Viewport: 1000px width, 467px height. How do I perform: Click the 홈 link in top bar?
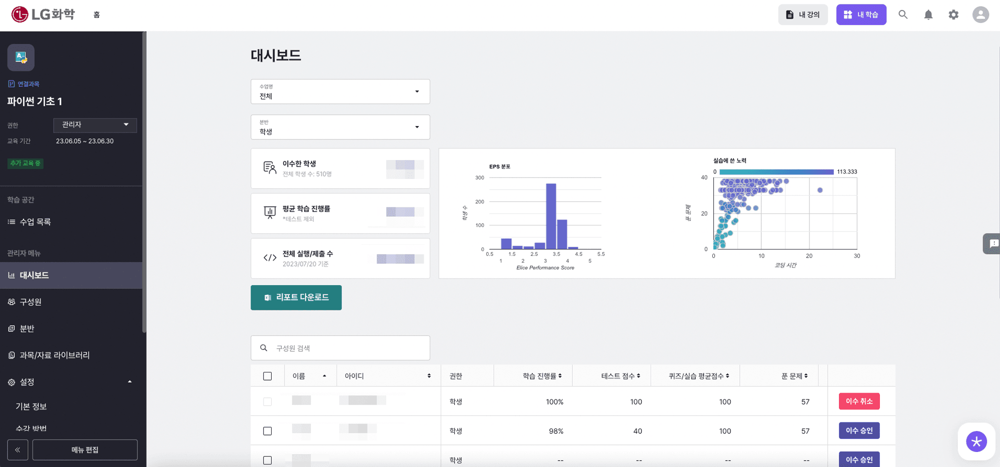(97, 15)
